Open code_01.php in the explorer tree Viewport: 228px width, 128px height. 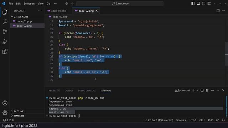[27, 21]
